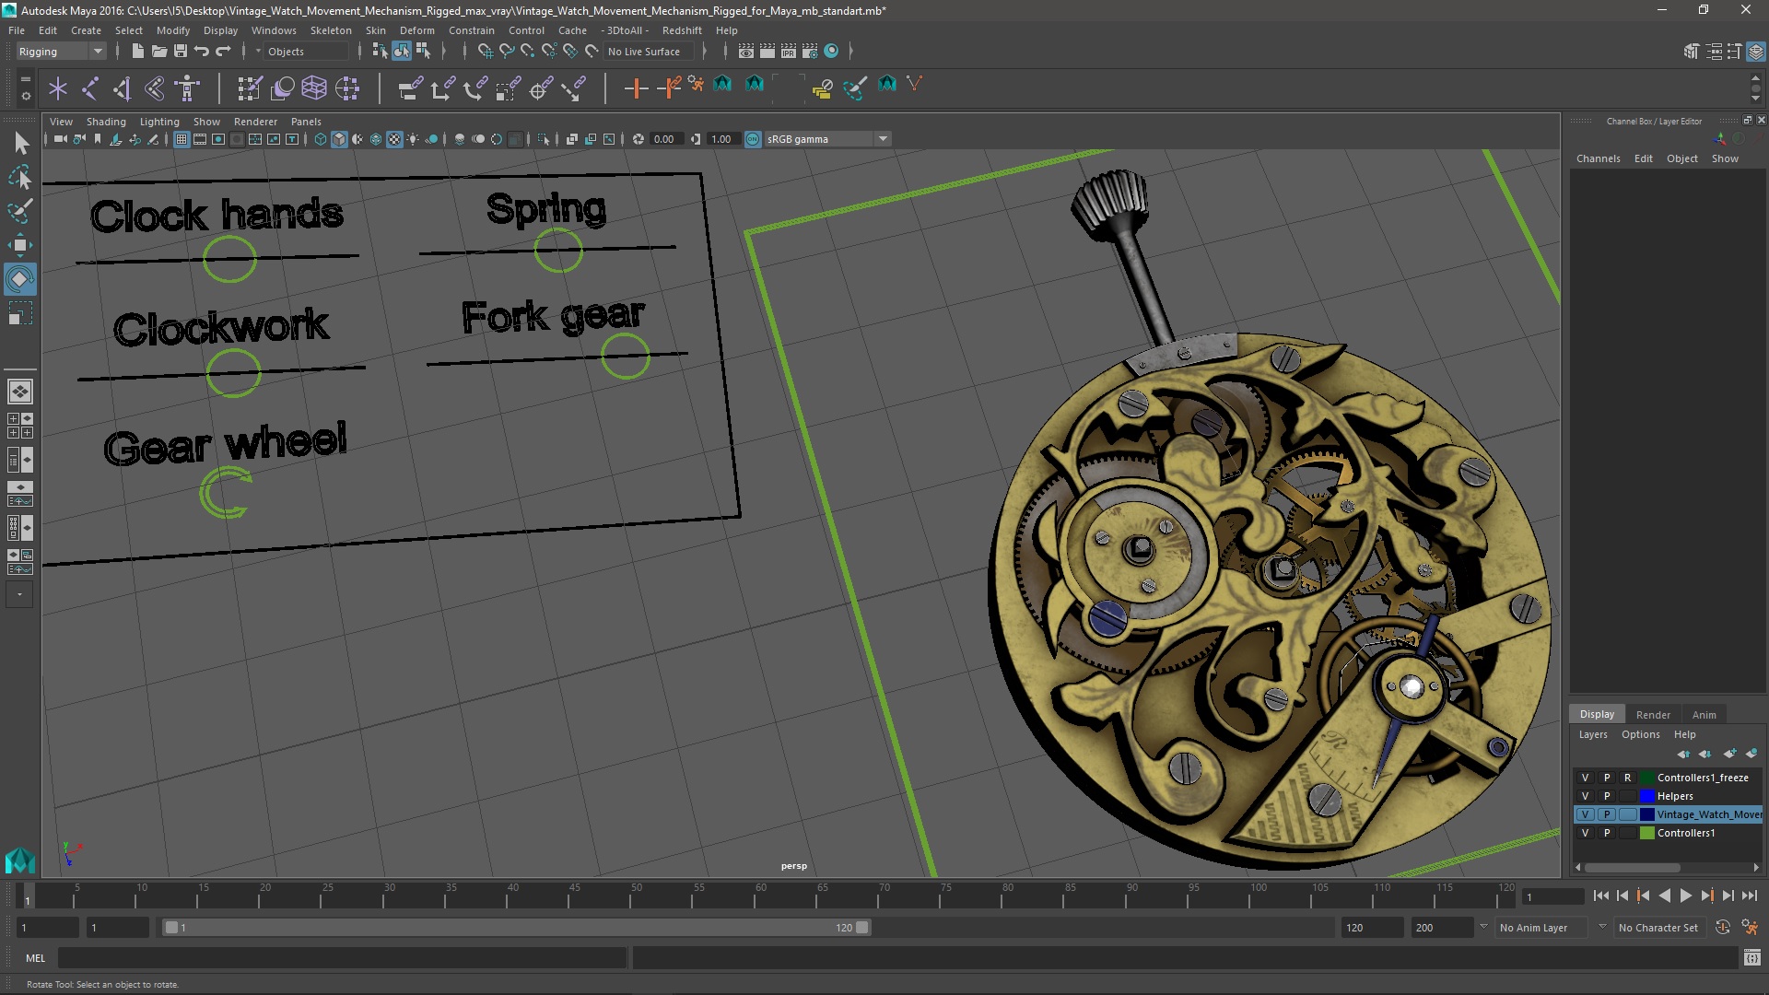Open the sRGB gamma view transform dropdown

click(x=827, y=139)
